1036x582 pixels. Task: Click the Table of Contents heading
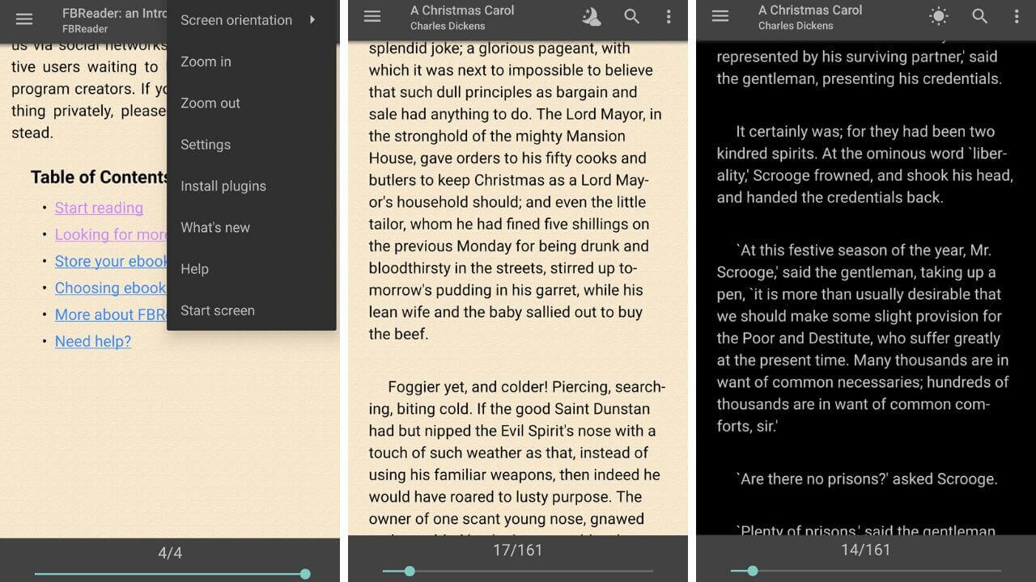click(100, 177)
